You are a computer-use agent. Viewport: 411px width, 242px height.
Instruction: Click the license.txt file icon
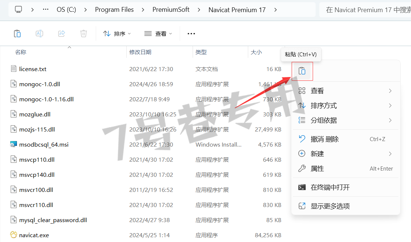(x=14, y=69)
